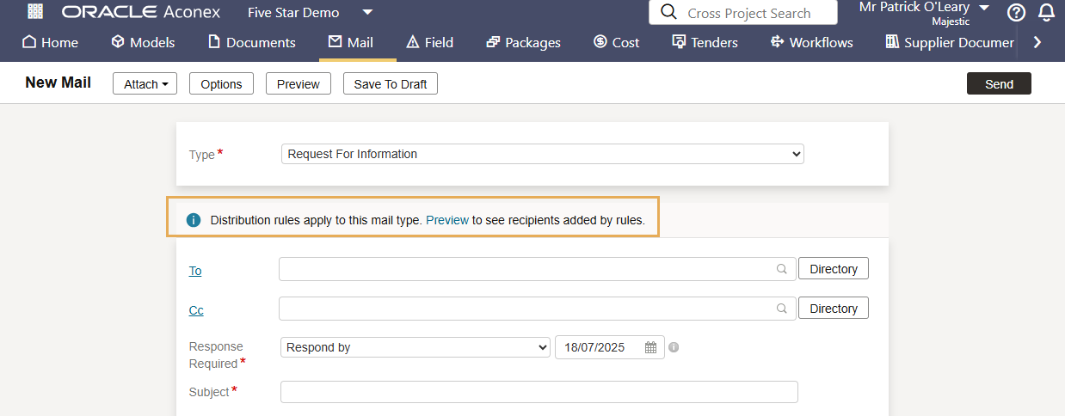Open the Type dropdown showing Request For Information

point(543,154)
